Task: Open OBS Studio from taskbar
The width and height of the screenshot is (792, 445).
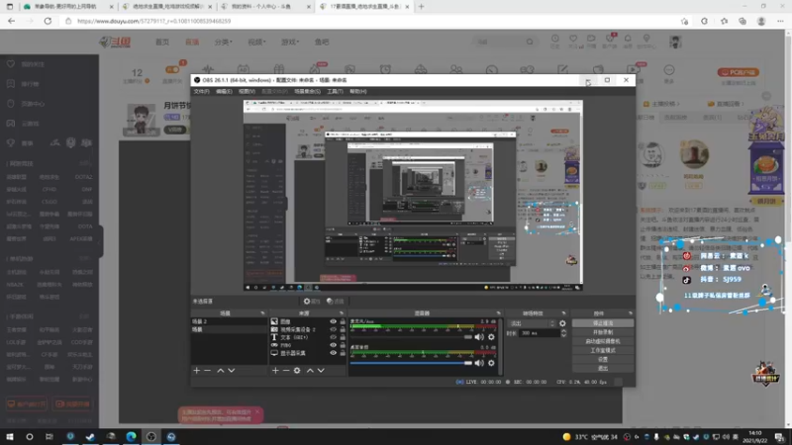Action: [151, 436]
